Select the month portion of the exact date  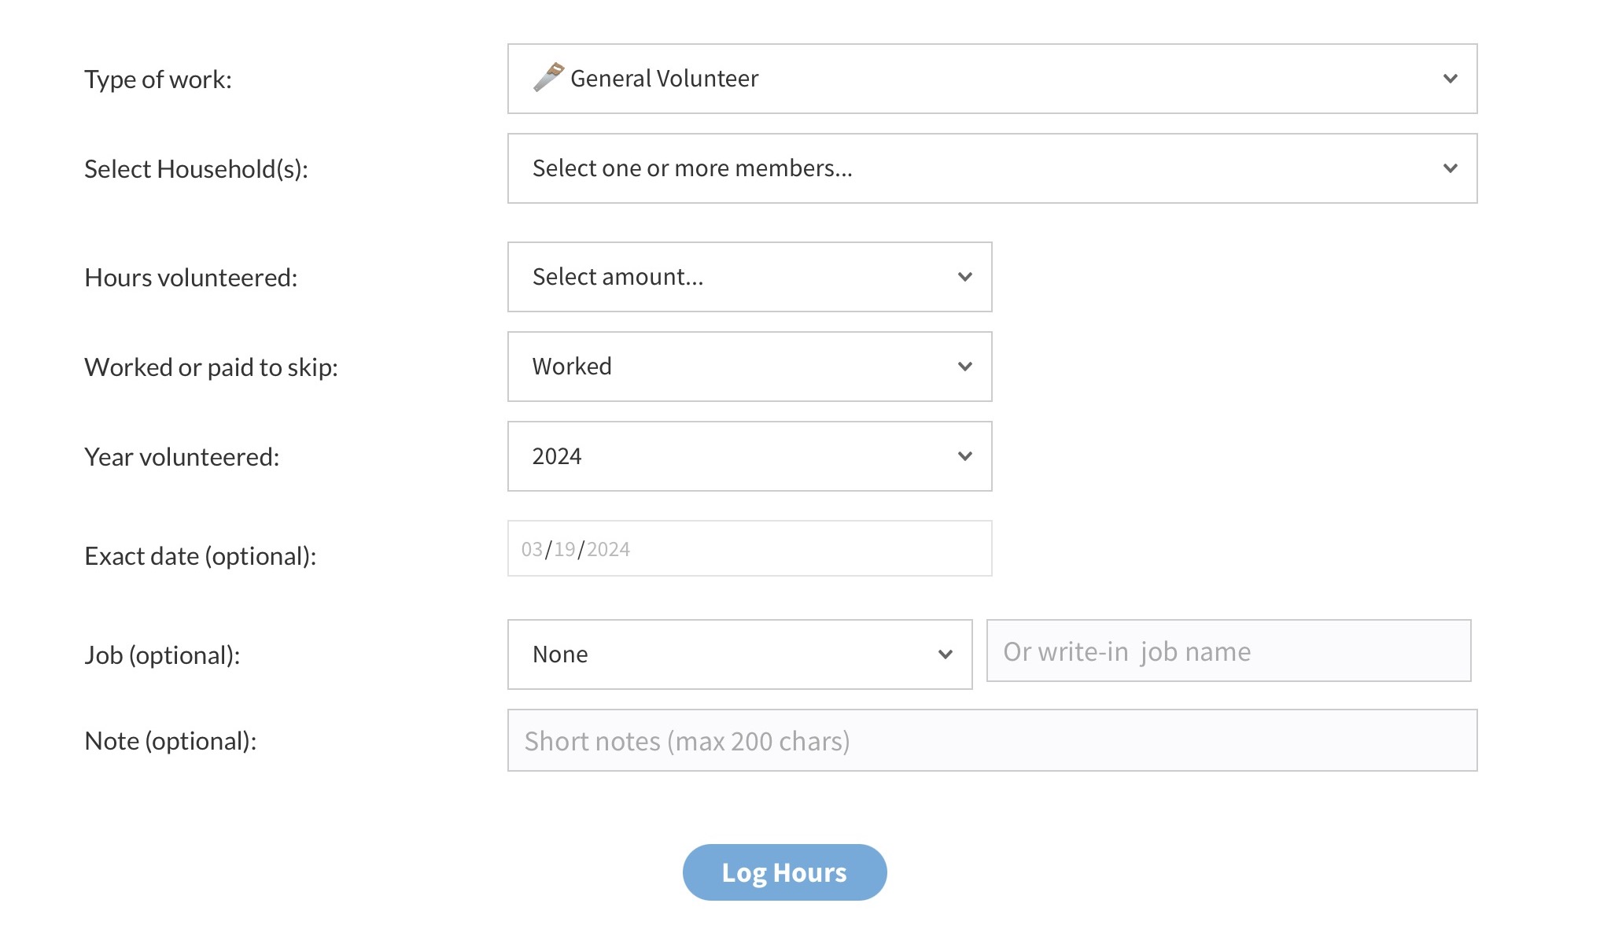[532, 549]
